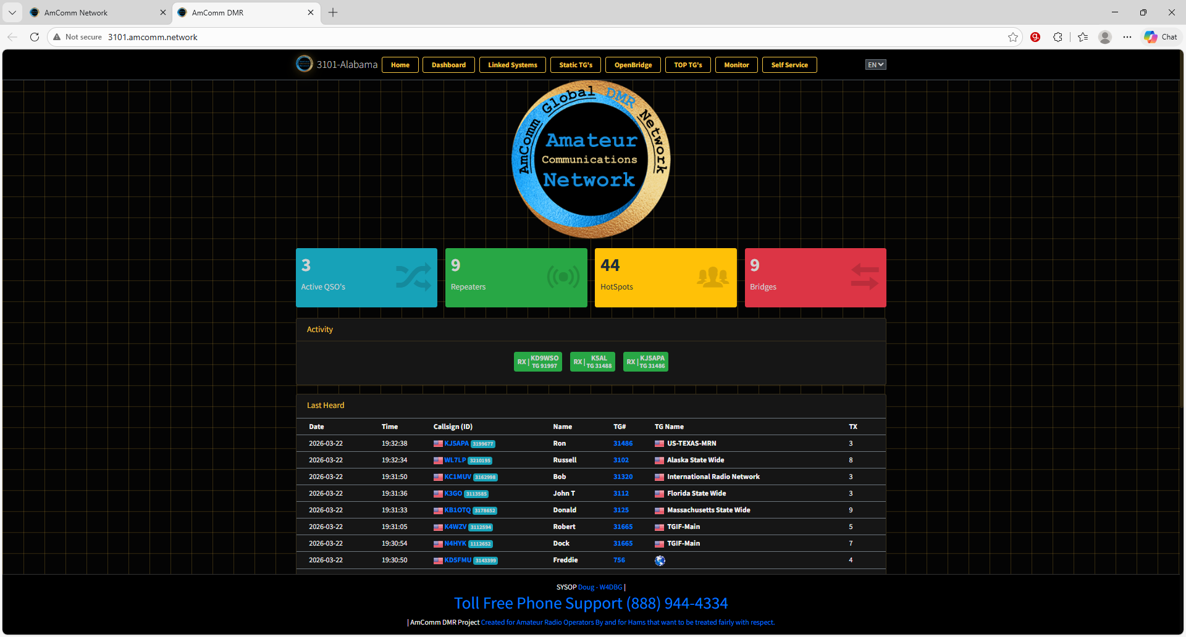The height and width of the screenshot is (637, 1186).
Task: Click the Linked Systems nav button
Action: tap(512, 65)
